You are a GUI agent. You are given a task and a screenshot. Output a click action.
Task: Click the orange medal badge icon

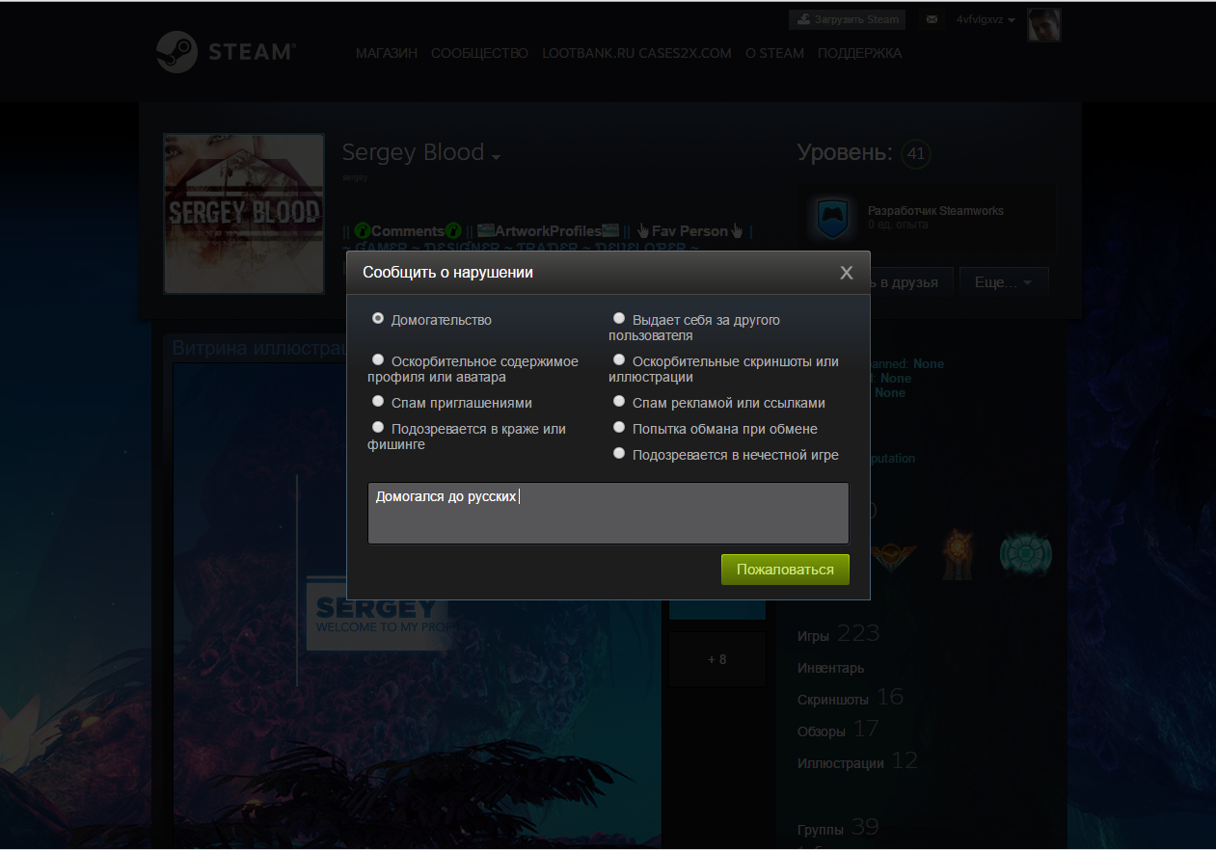[x=958, y=553]
